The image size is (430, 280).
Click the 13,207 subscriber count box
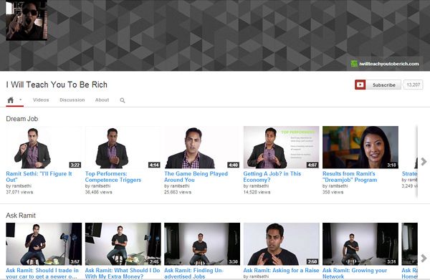point(414,85)
